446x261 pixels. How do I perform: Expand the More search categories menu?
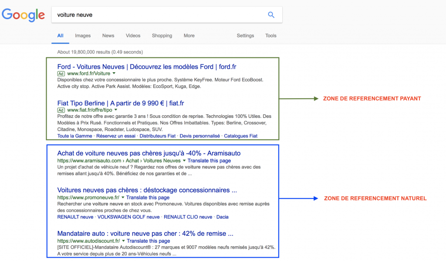pyautogui.click(x=189, y=36)
